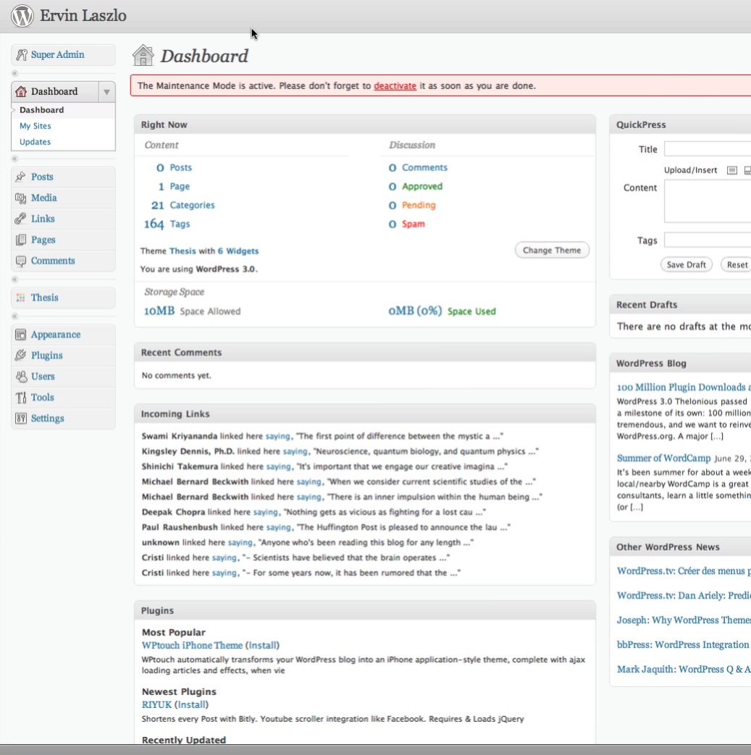Open the Approved comments link
Screen dimensions: 751x755
(x=422, y=186)
